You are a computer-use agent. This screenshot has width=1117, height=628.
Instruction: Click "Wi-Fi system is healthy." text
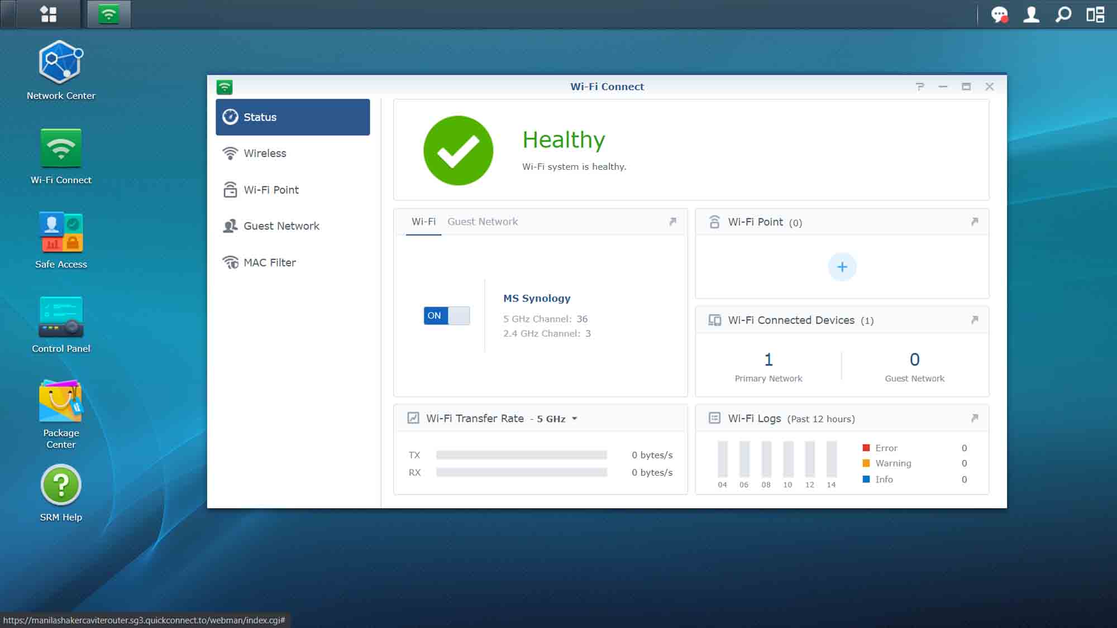pyautogui.click(x=574, y=166)
